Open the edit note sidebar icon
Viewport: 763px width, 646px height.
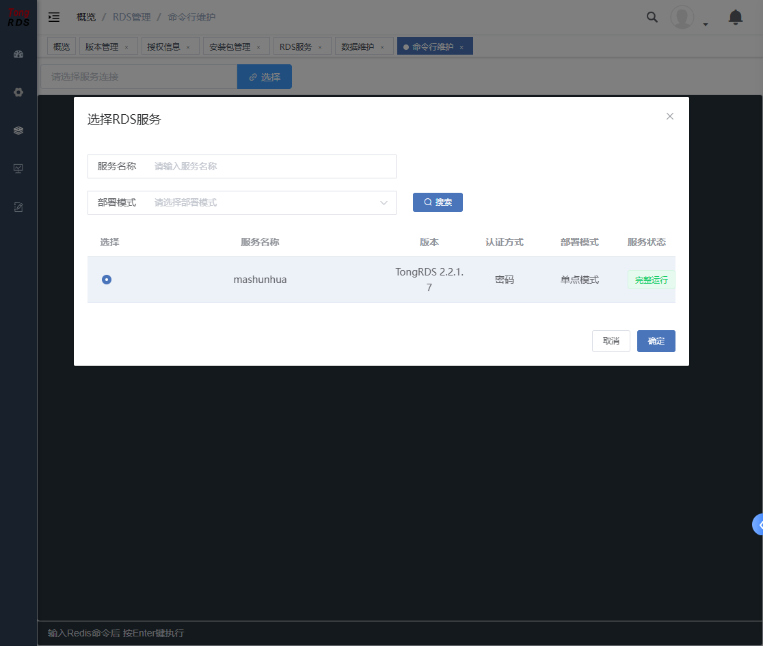tap(18, 207)
